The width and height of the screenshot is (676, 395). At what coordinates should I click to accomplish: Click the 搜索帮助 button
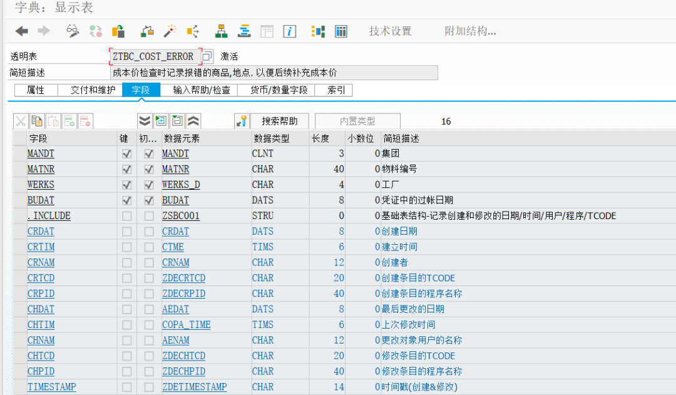(279, 121)
